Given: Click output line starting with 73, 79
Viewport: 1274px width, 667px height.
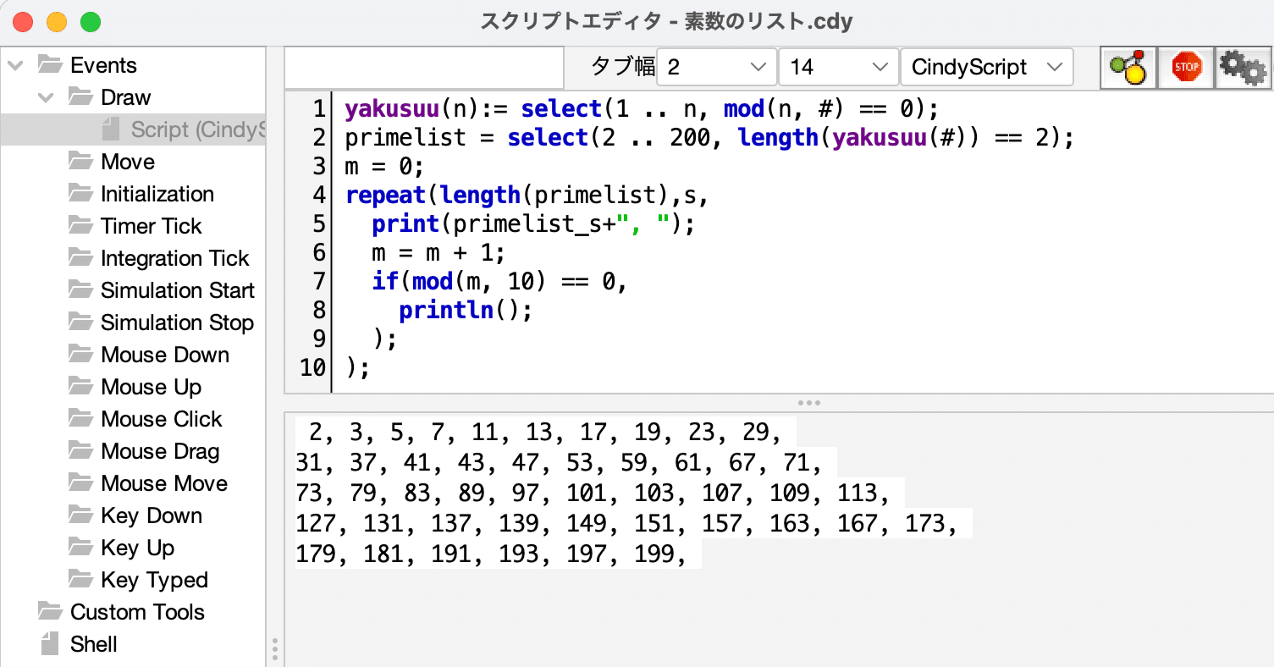Looking at the screenshot, I should (x=600, y=493).
